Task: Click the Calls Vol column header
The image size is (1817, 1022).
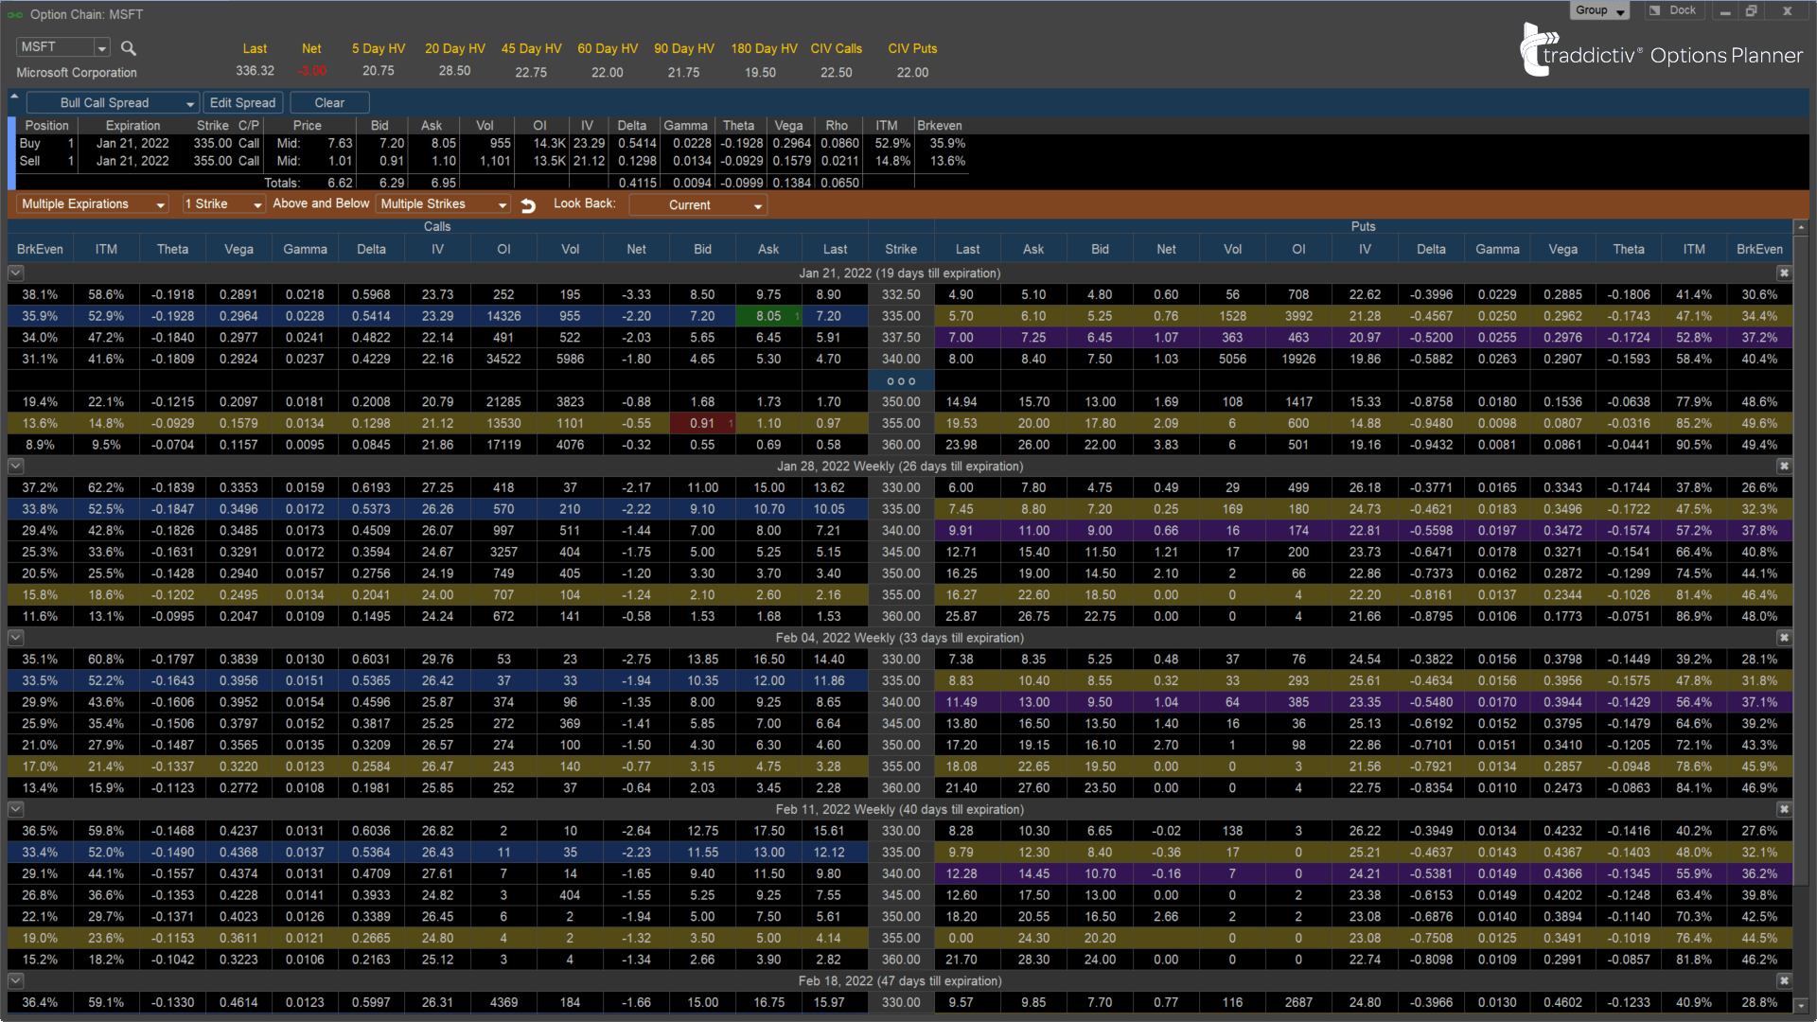Action: [570, 250]
